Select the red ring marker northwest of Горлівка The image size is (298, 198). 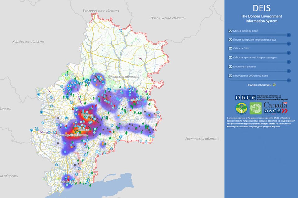point(73,109)
